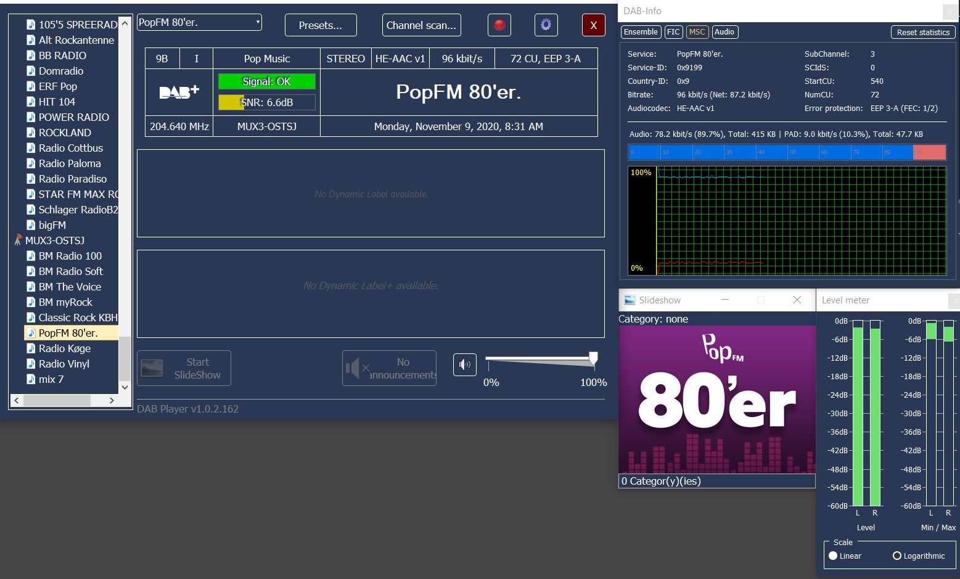
Task: Mute audio with the speaker icon
Action: click(x=465, y=364)
